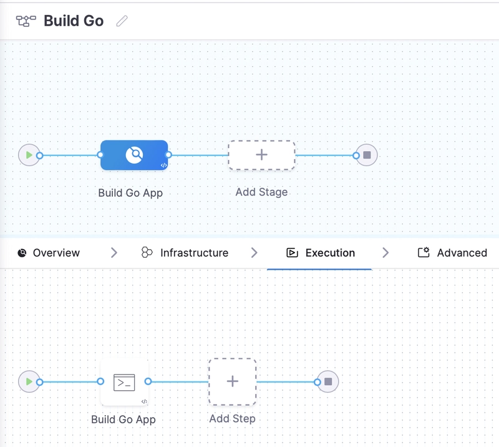Viewport: 499px width, 447px height.
Task: Click the pencil edit icon next to Build Go
Action: (x=122, y=21)
